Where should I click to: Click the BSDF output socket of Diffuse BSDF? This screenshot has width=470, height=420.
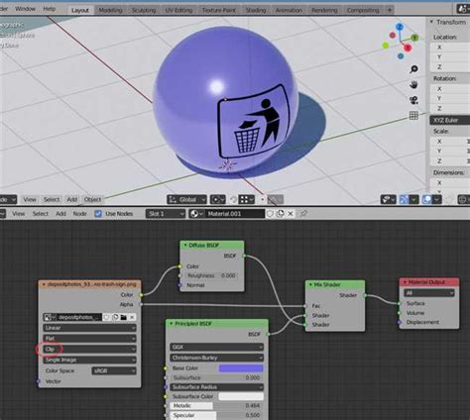tap(244, 256)
